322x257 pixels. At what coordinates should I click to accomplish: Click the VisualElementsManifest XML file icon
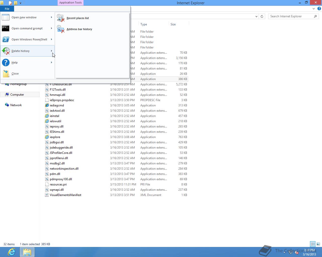(x=47, y=195)
